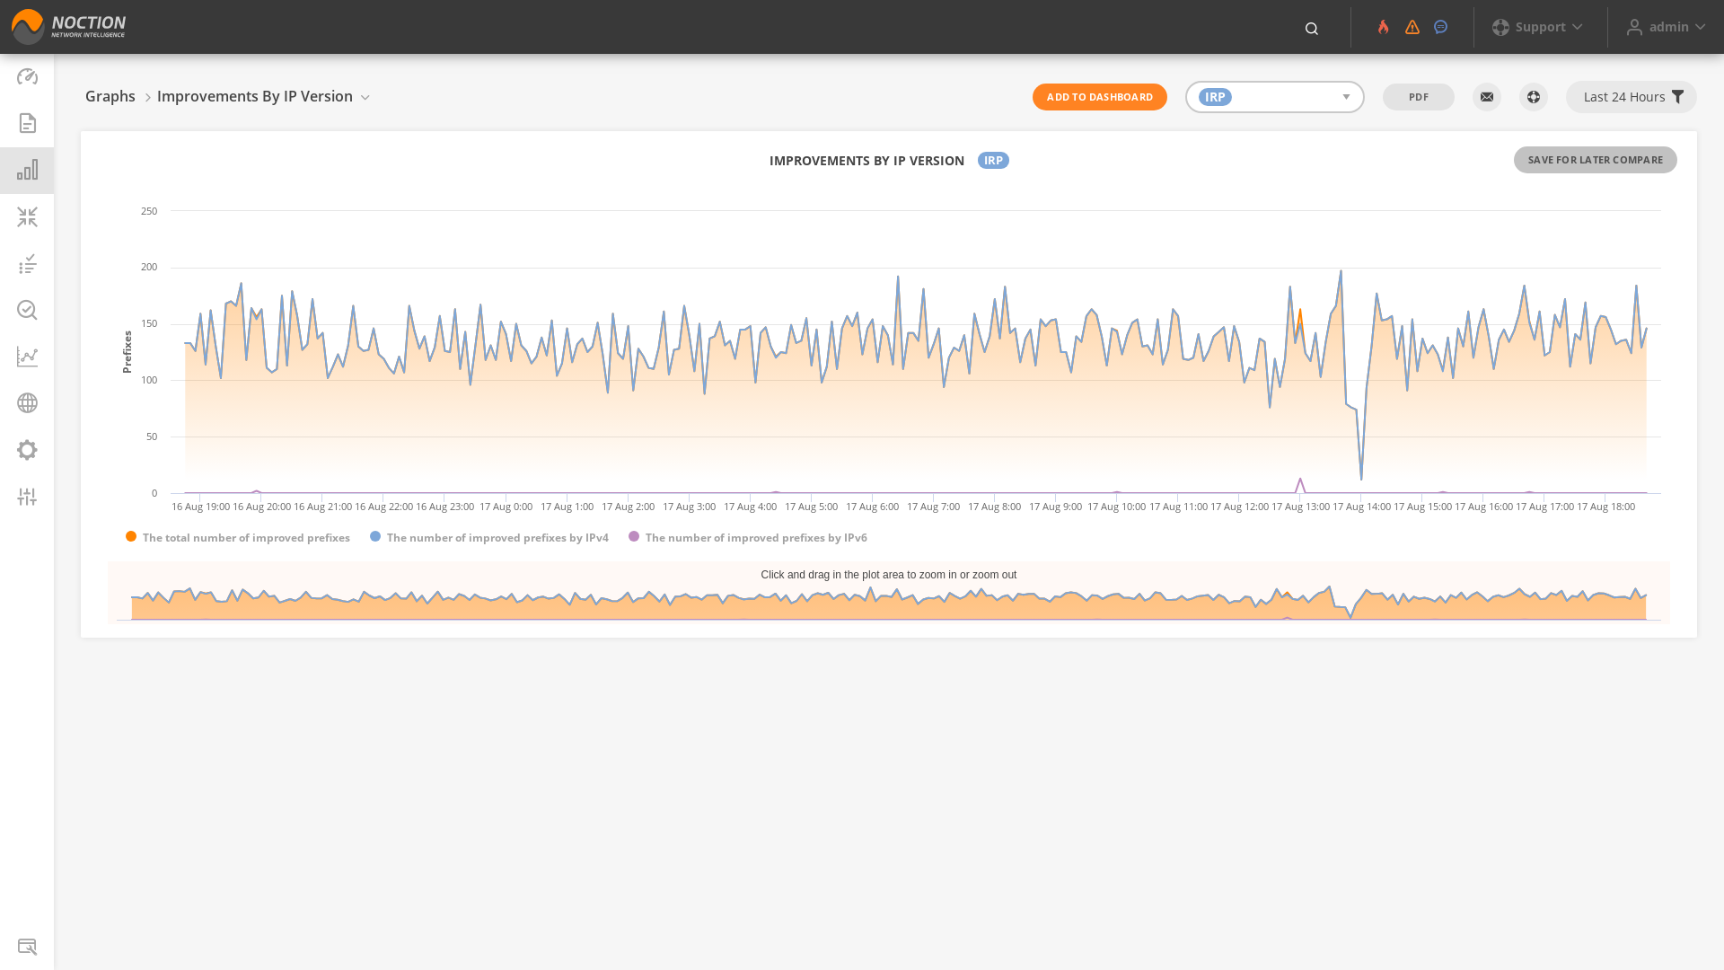Click the 'Prefixes' y-axis title
Viewport: 1724px width, 970px height.
128,352
